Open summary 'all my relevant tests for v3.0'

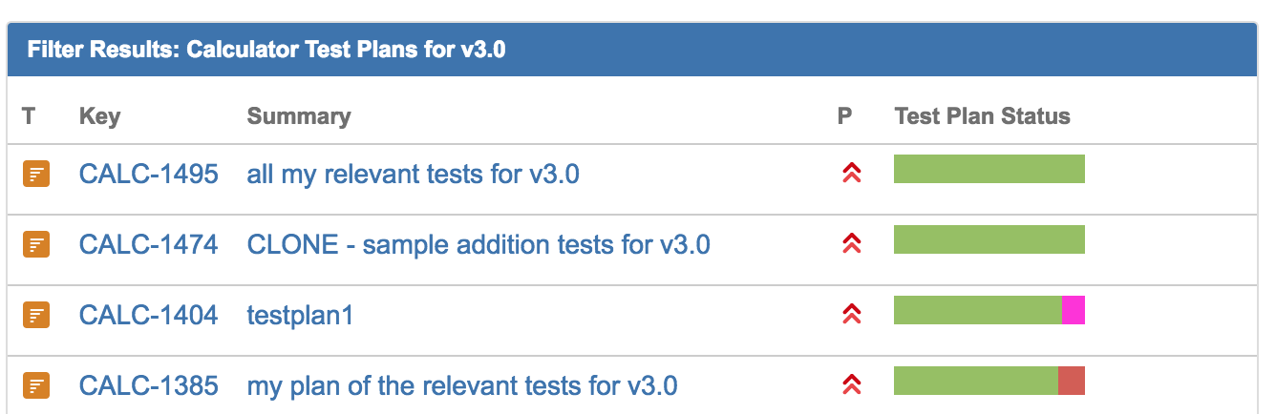pyautogui.click(x=413, y=175)
